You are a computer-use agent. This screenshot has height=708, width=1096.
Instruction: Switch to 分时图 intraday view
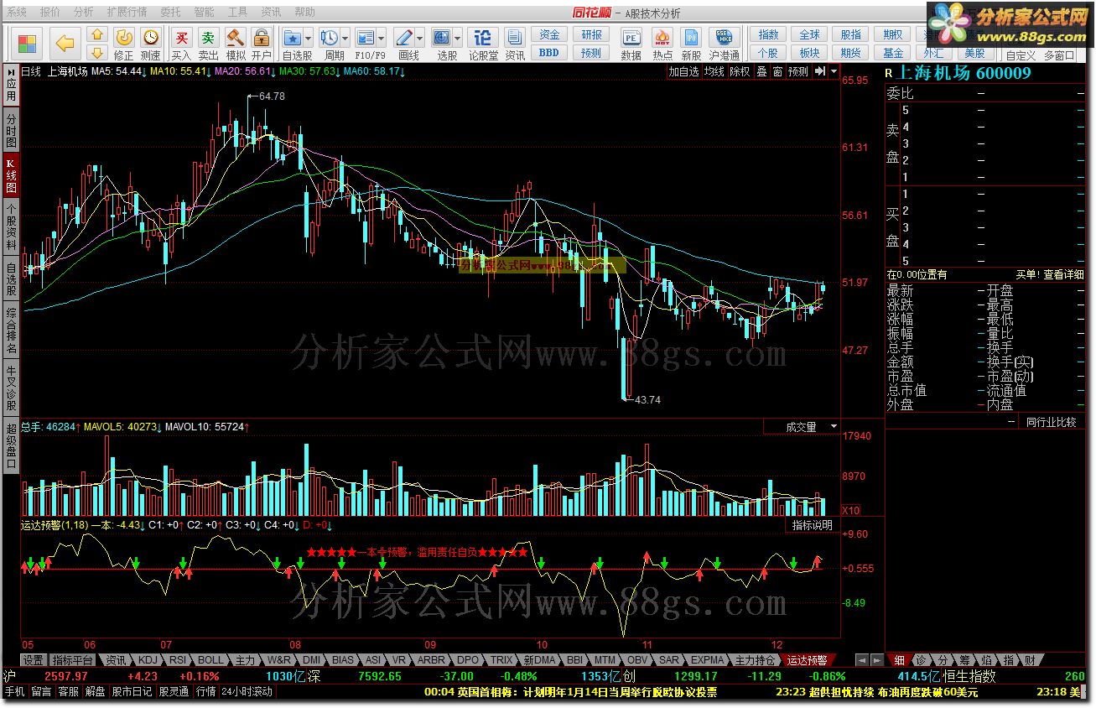click(11, 131)
